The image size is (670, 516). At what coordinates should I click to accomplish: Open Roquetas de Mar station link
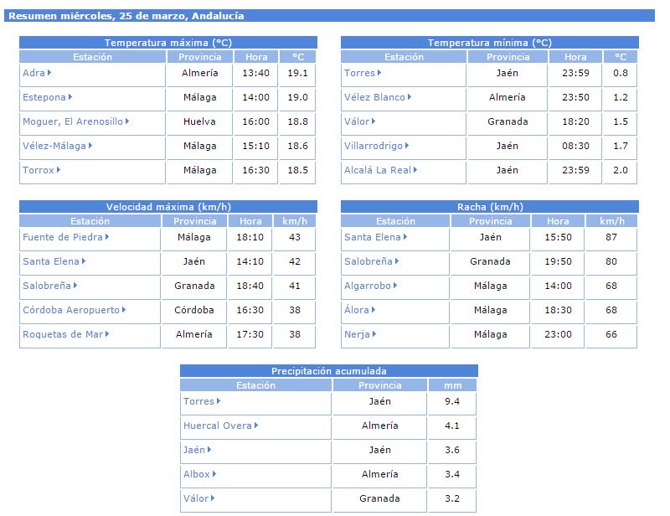point(64,334)
